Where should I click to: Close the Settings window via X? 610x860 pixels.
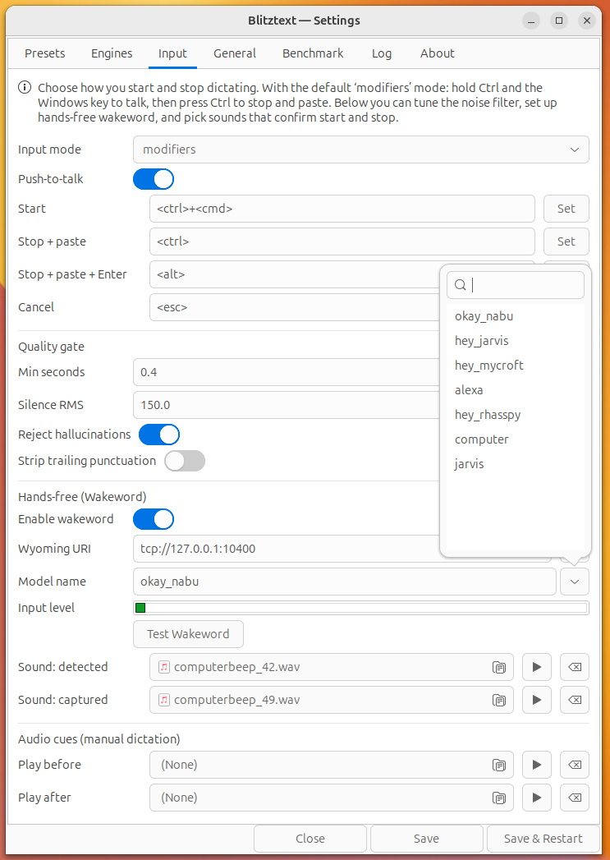click(x=587, y=21)
